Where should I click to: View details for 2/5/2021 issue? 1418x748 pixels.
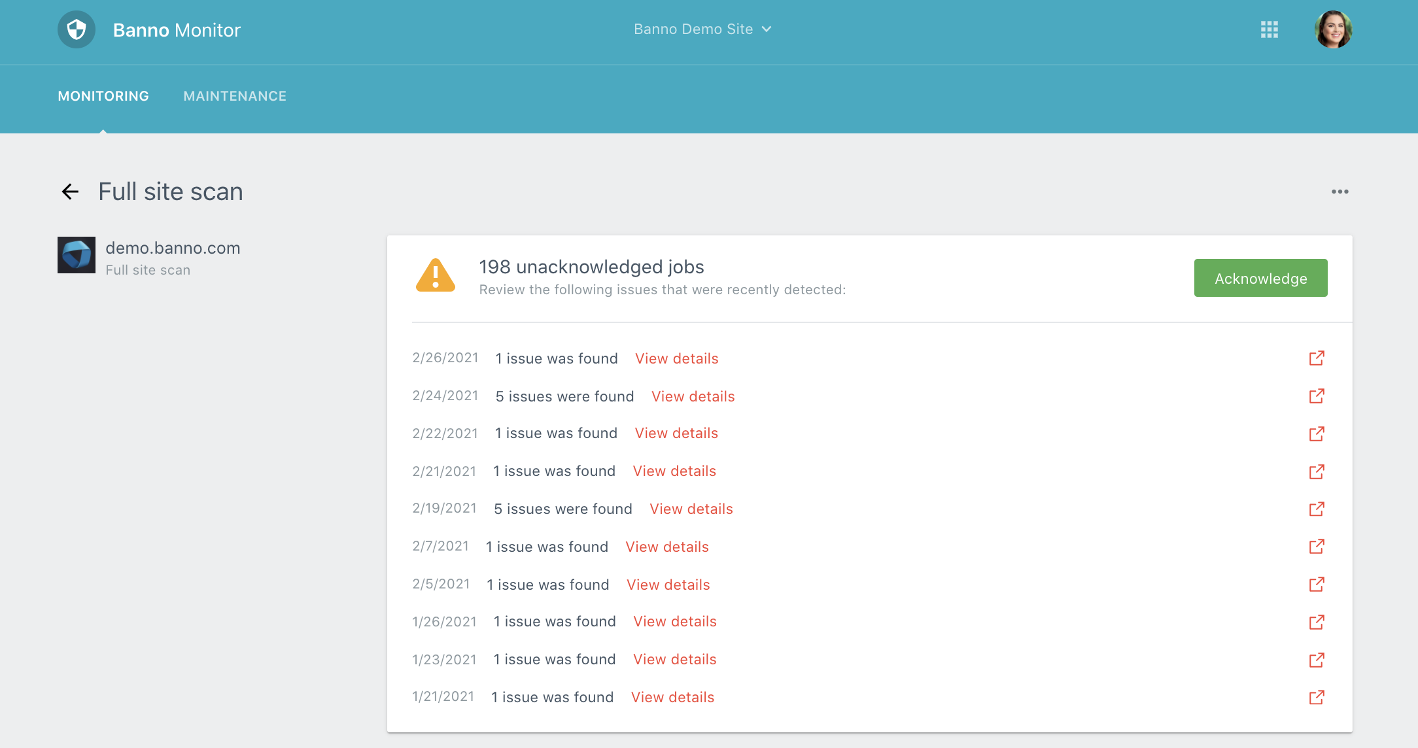[668, 585]
